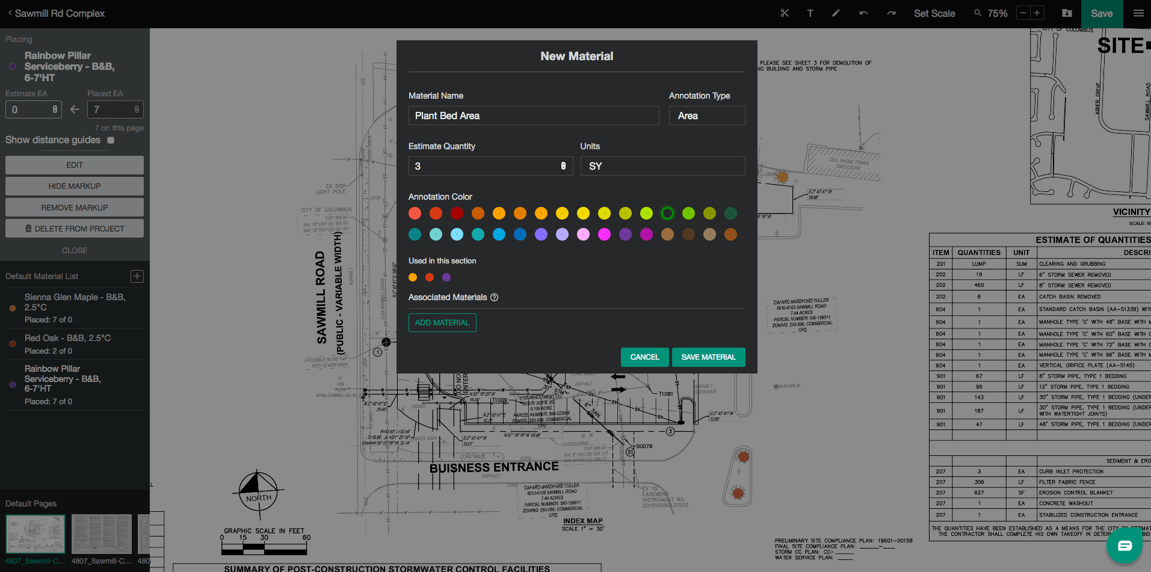Select Sienna Glen Maple material row
The width and height of the screenshot is (1151, 572).
75,308
